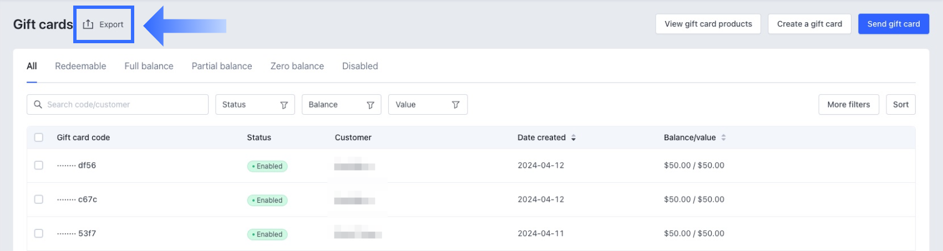Viewport: 943px width, 251px height.
Task: Click Create a gift card button
Action: [809, 24]
